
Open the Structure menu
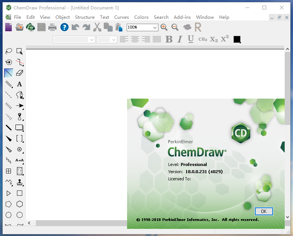click(x=84, y=17)
